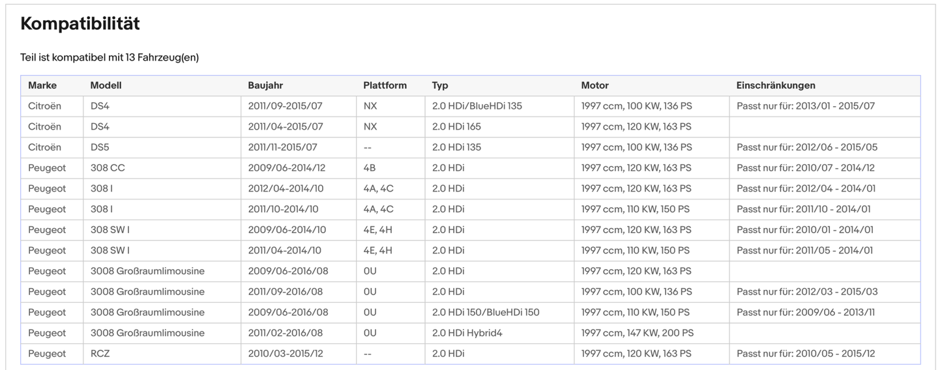Click the Baujahr column header
942x370 pixels.
pyautogui.click(x=265, y=85)
